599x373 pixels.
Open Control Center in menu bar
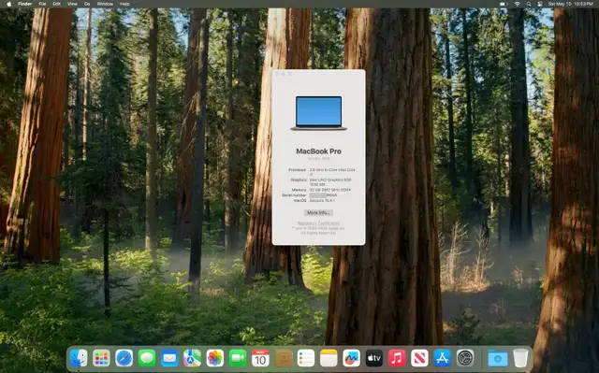pos(540,4)
